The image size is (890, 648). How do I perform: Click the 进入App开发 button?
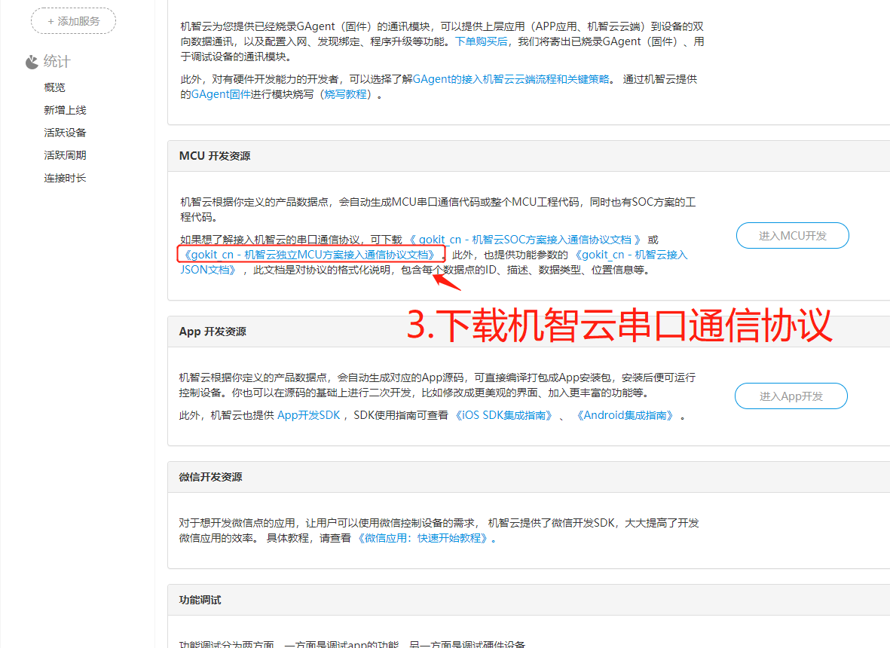click(x=791, y=396)
